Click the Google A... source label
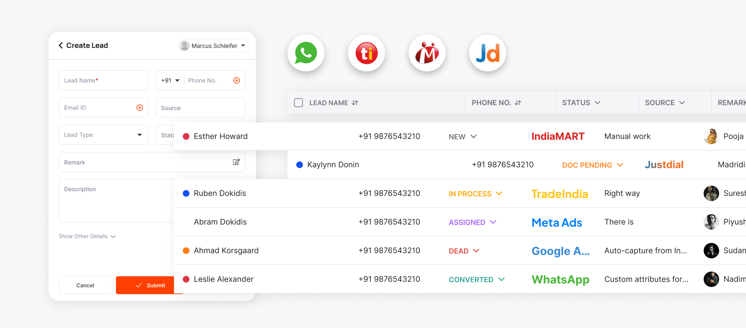 tap(561, 251)
